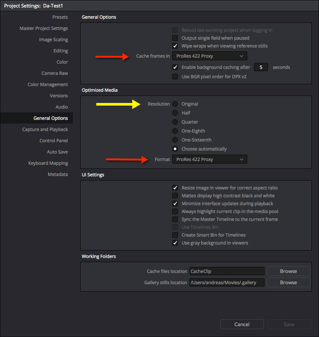Viewport: 319px width, 337px height.
Task: Click the background caching seconds field
Action: click(x=261, y=67)
